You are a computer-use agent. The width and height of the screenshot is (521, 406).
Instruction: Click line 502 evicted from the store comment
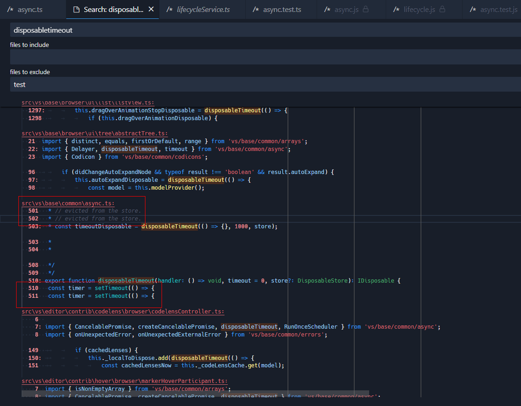tap(85, 219)
